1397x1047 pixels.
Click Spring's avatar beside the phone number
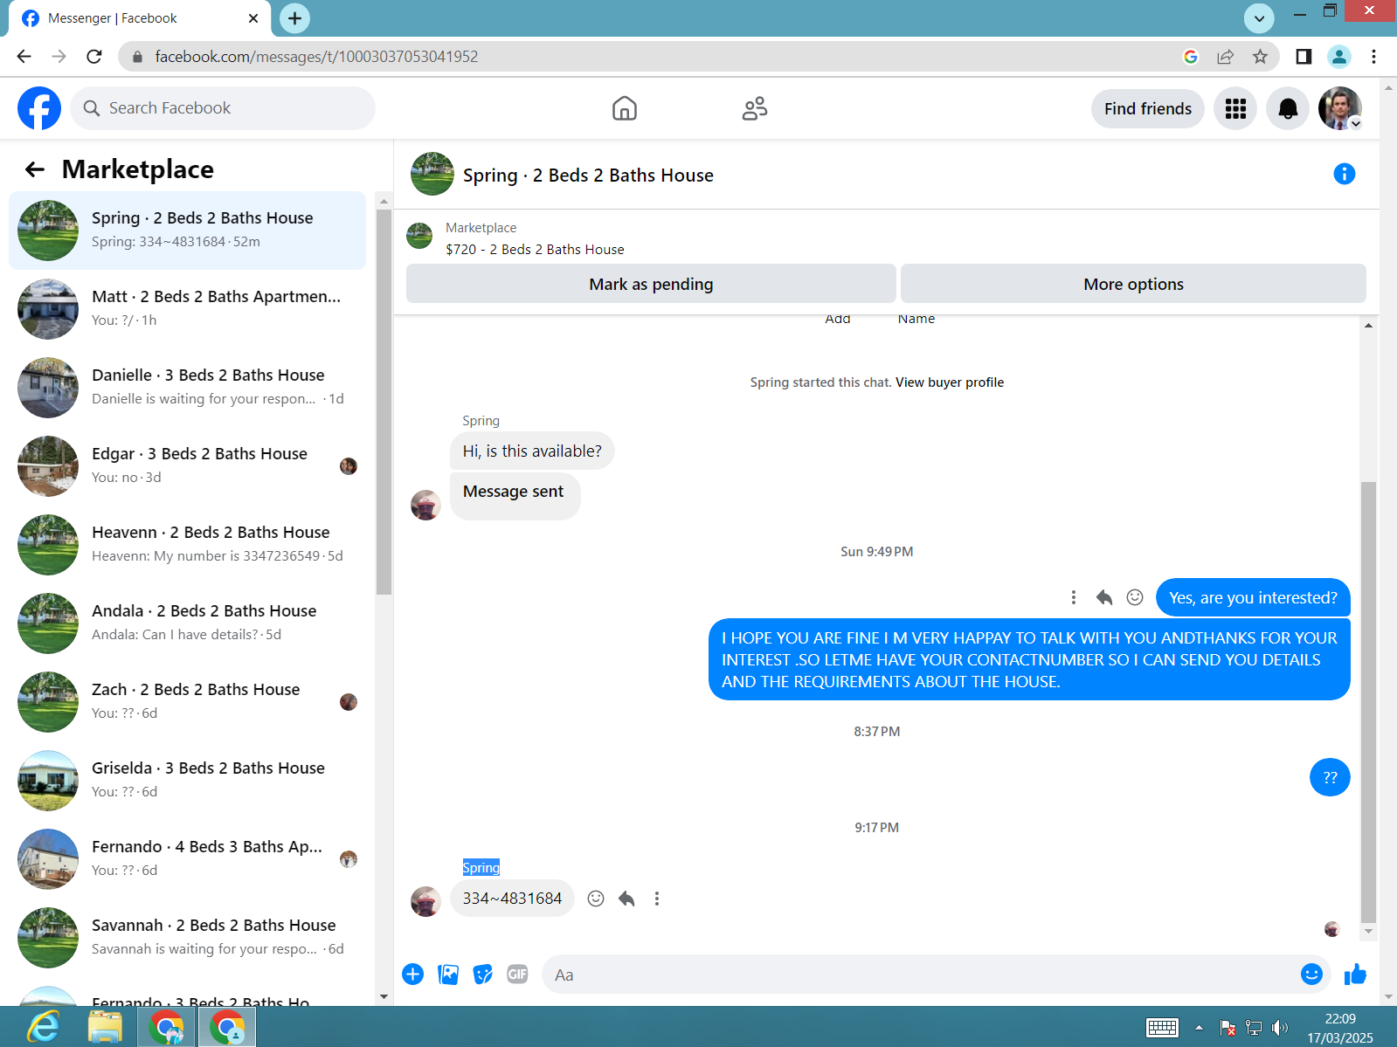pos(425,901)
